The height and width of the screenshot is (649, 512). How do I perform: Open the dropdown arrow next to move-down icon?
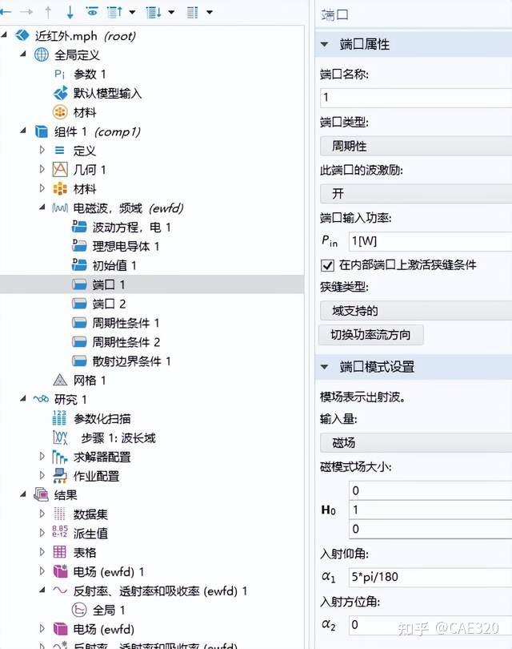(170, 11)
